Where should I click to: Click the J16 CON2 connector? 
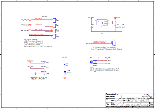[x=114, y=43]
